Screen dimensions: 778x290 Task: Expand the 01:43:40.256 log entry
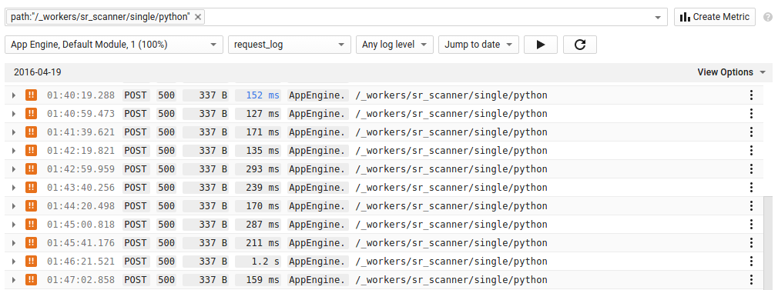(14, 188)
